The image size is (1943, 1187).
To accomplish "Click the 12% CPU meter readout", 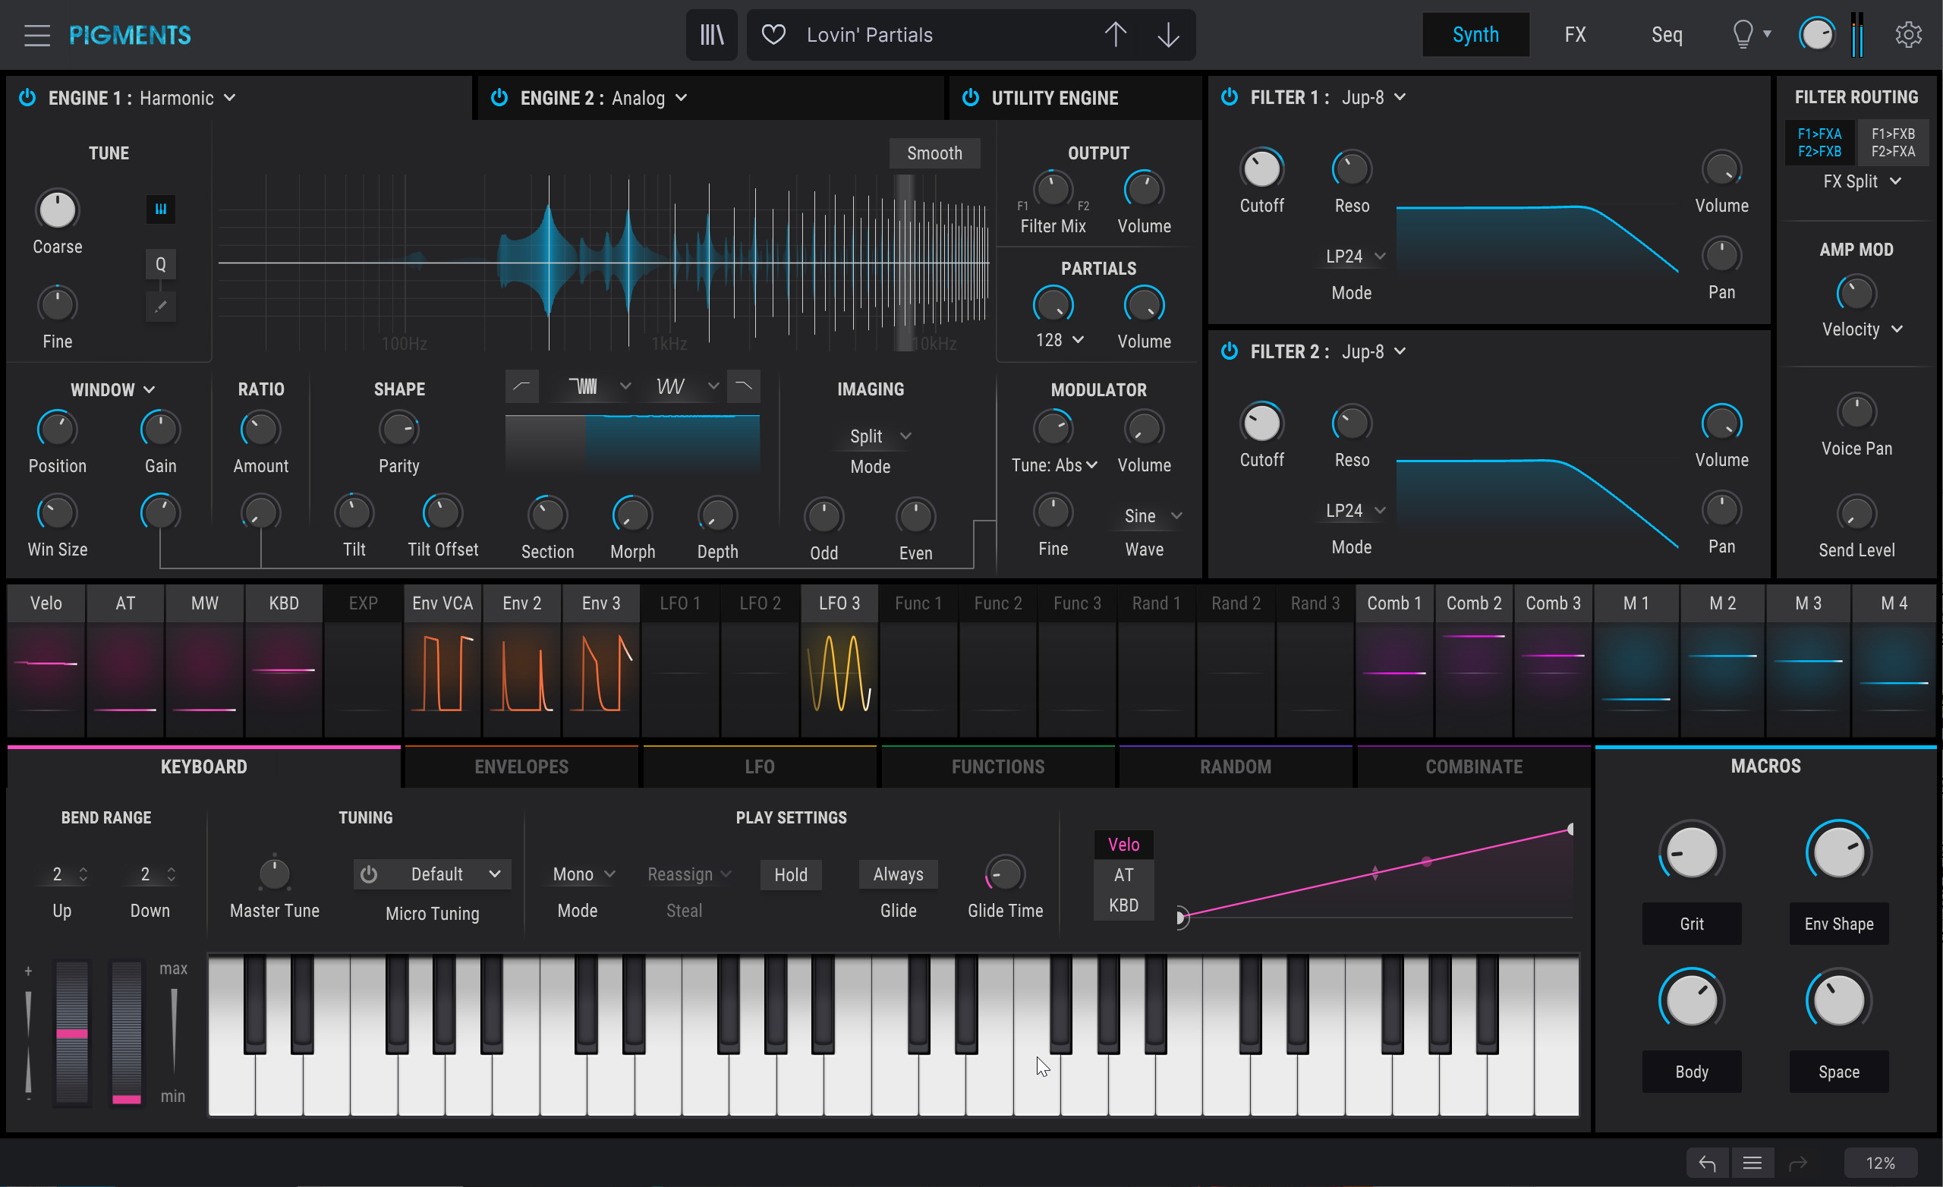I will pyautogui.click(x=1881, y=1163).
